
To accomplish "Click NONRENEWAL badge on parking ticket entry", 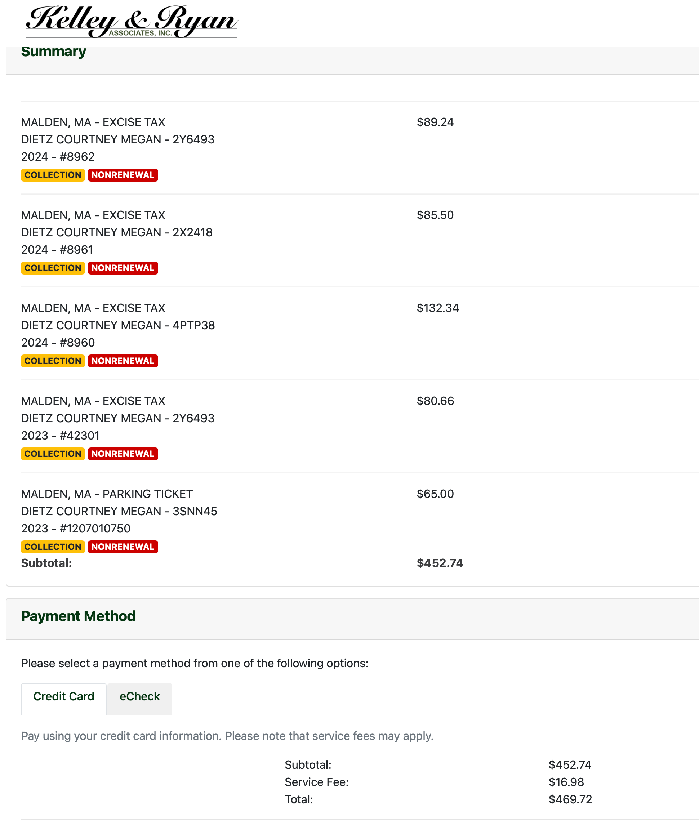I will click(123, 547).
